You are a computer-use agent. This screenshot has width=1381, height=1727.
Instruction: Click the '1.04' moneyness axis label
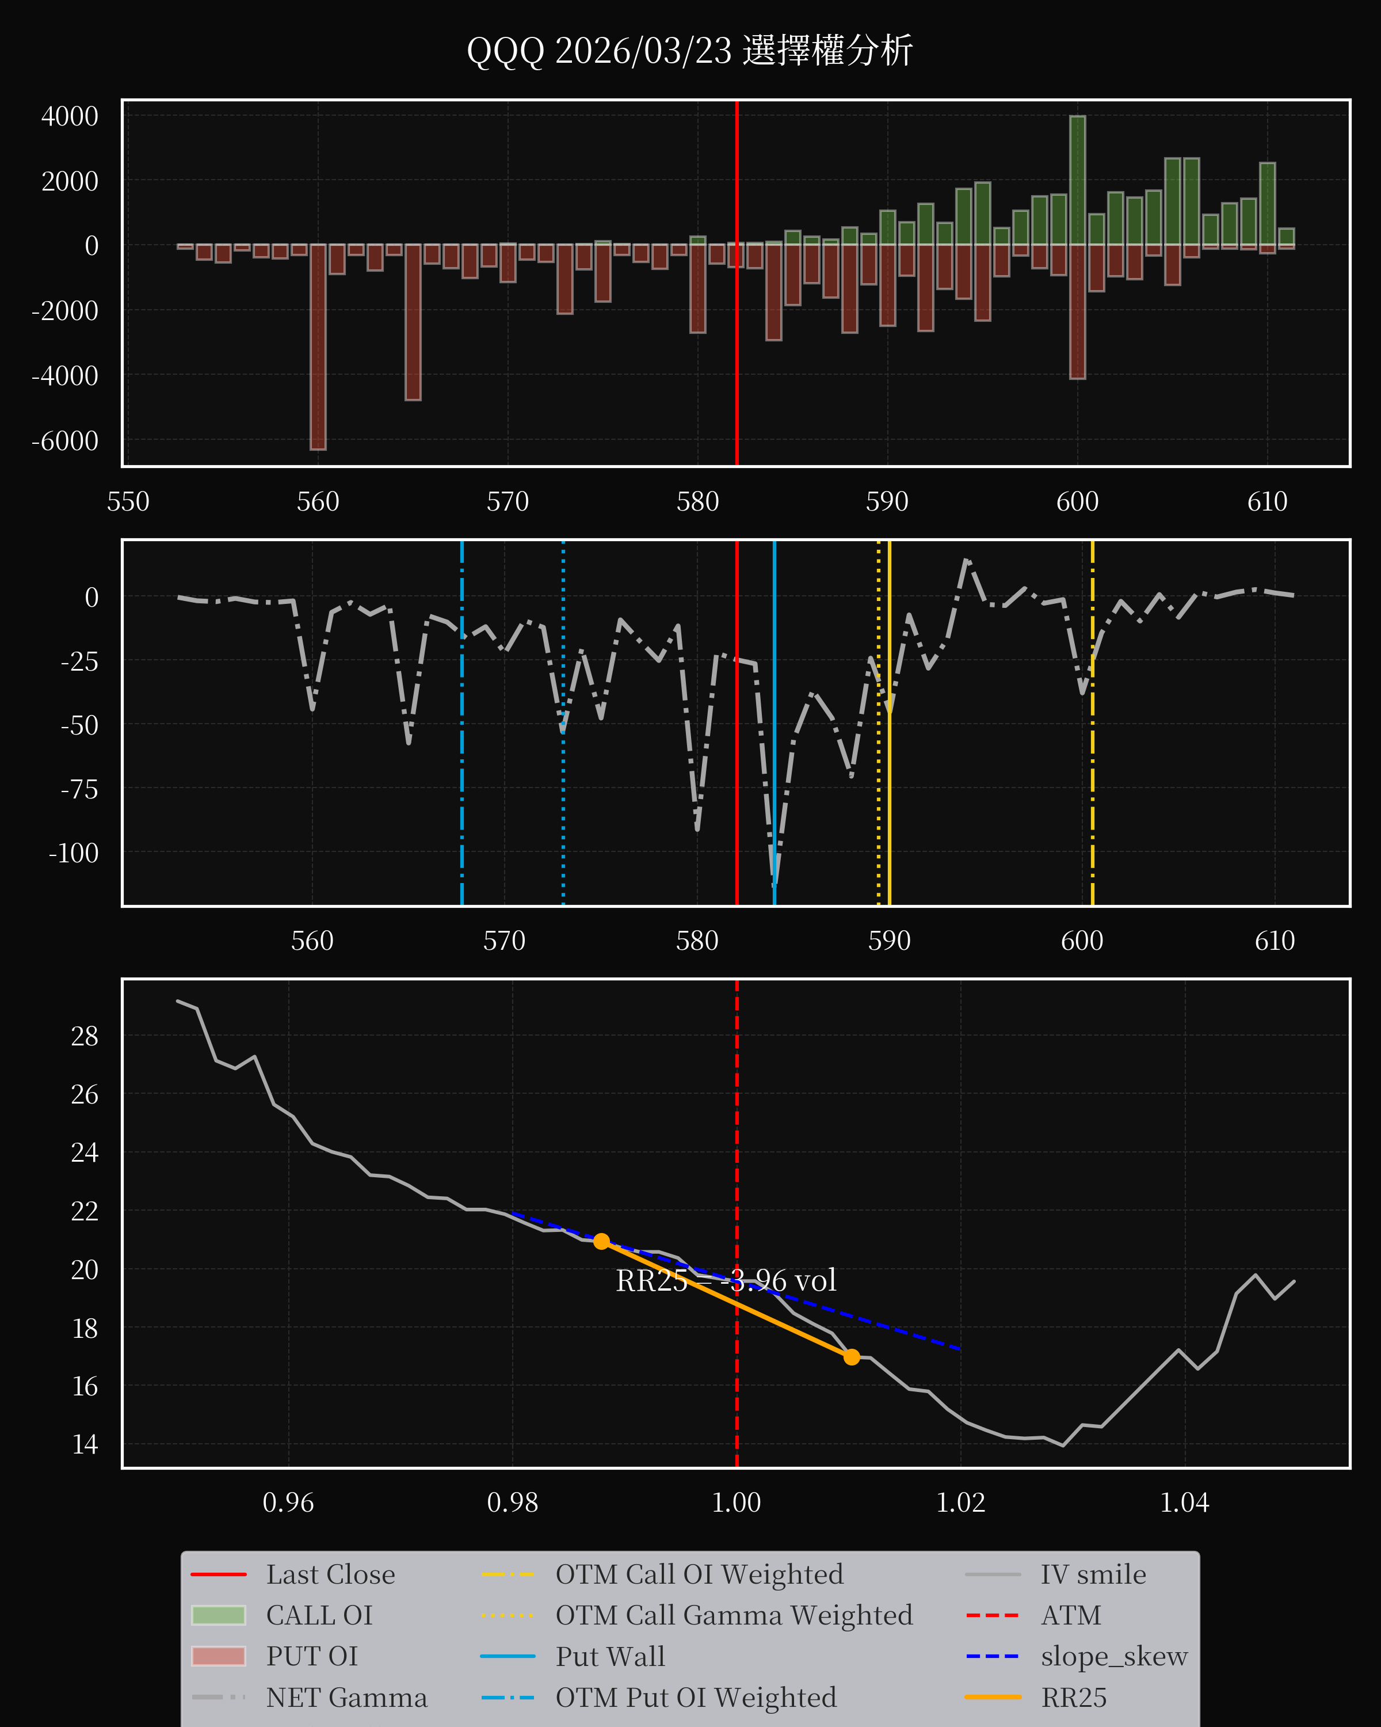(x=1185, y=1502)
